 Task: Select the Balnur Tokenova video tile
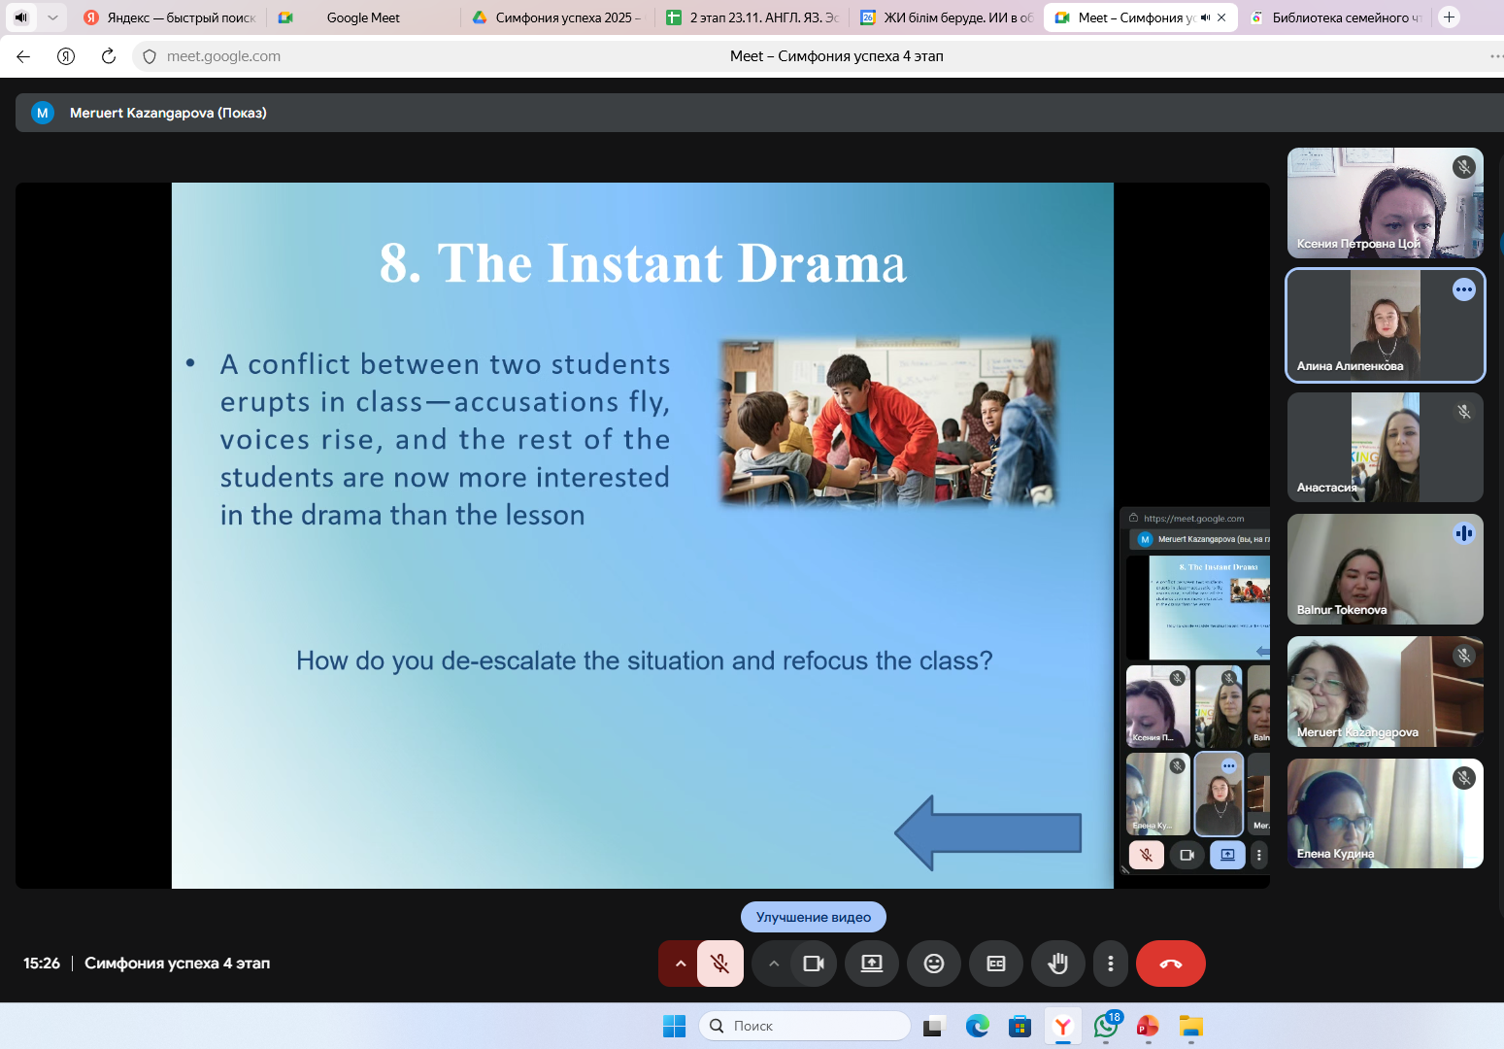[x=1385, y=569]
